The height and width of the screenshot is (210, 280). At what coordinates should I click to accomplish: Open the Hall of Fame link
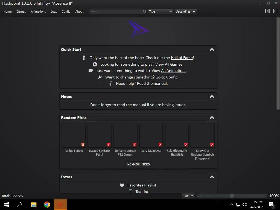(182, 58)
